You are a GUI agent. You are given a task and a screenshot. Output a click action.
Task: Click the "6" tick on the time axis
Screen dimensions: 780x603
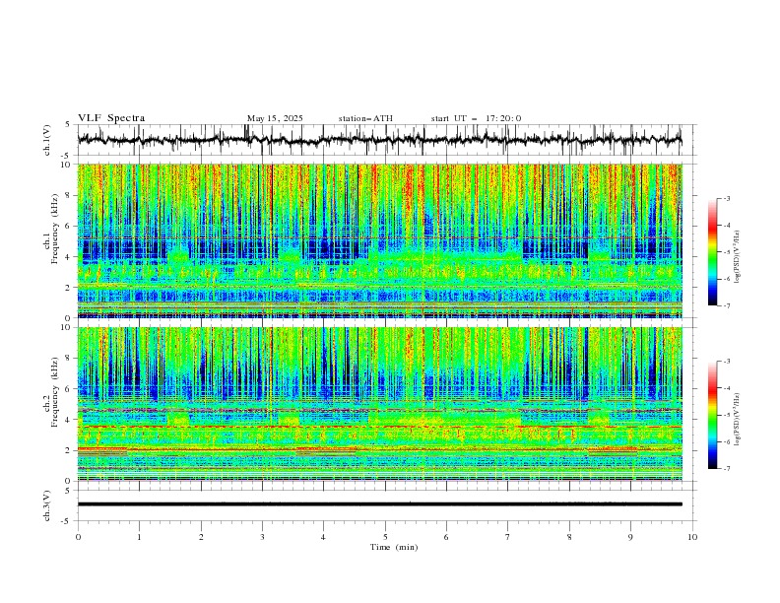(x=446, y=537)
